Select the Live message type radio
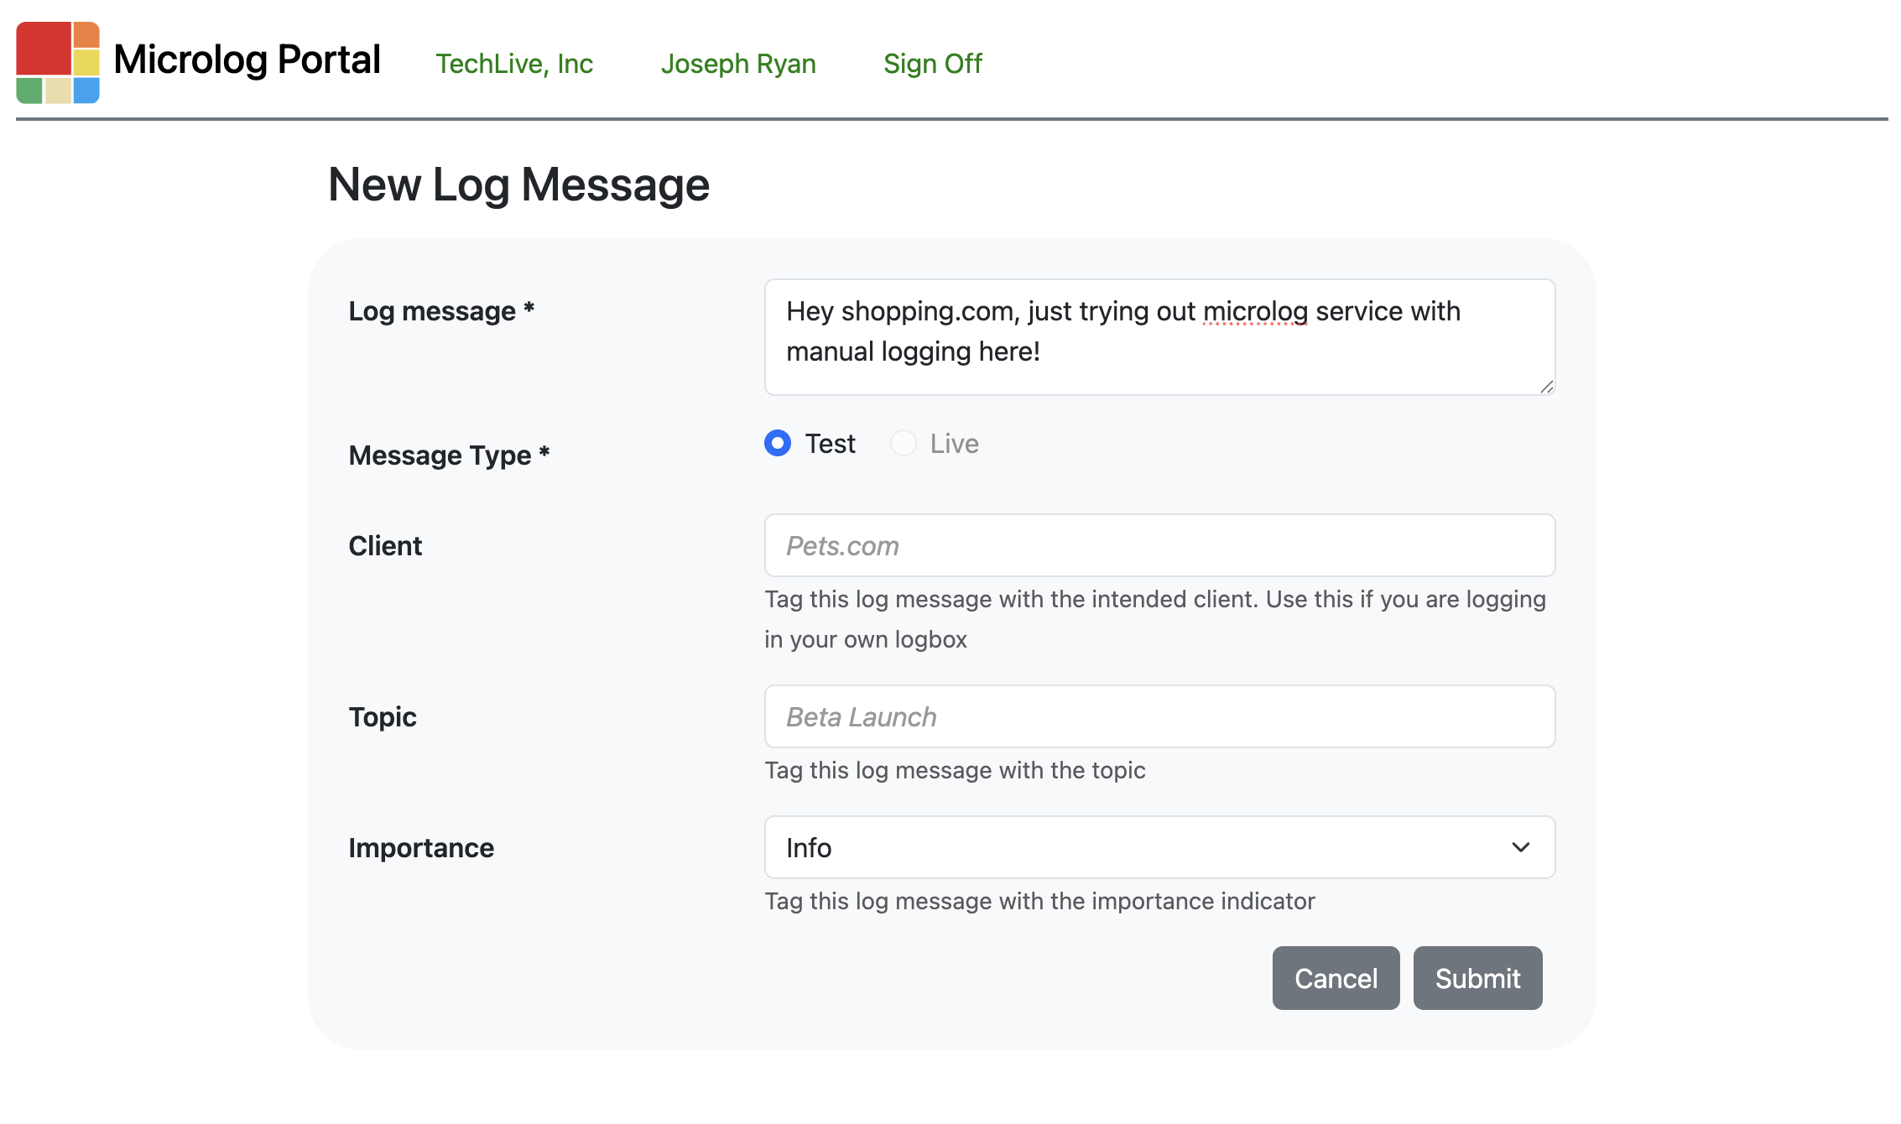1901x1124 pixels. [904, 443]
